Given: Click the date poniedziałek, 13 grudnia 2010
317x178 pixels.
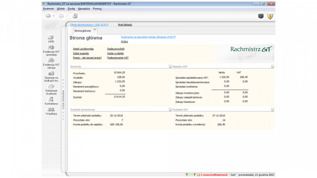Looking at the screenshot, I should [x=256, y=175].
